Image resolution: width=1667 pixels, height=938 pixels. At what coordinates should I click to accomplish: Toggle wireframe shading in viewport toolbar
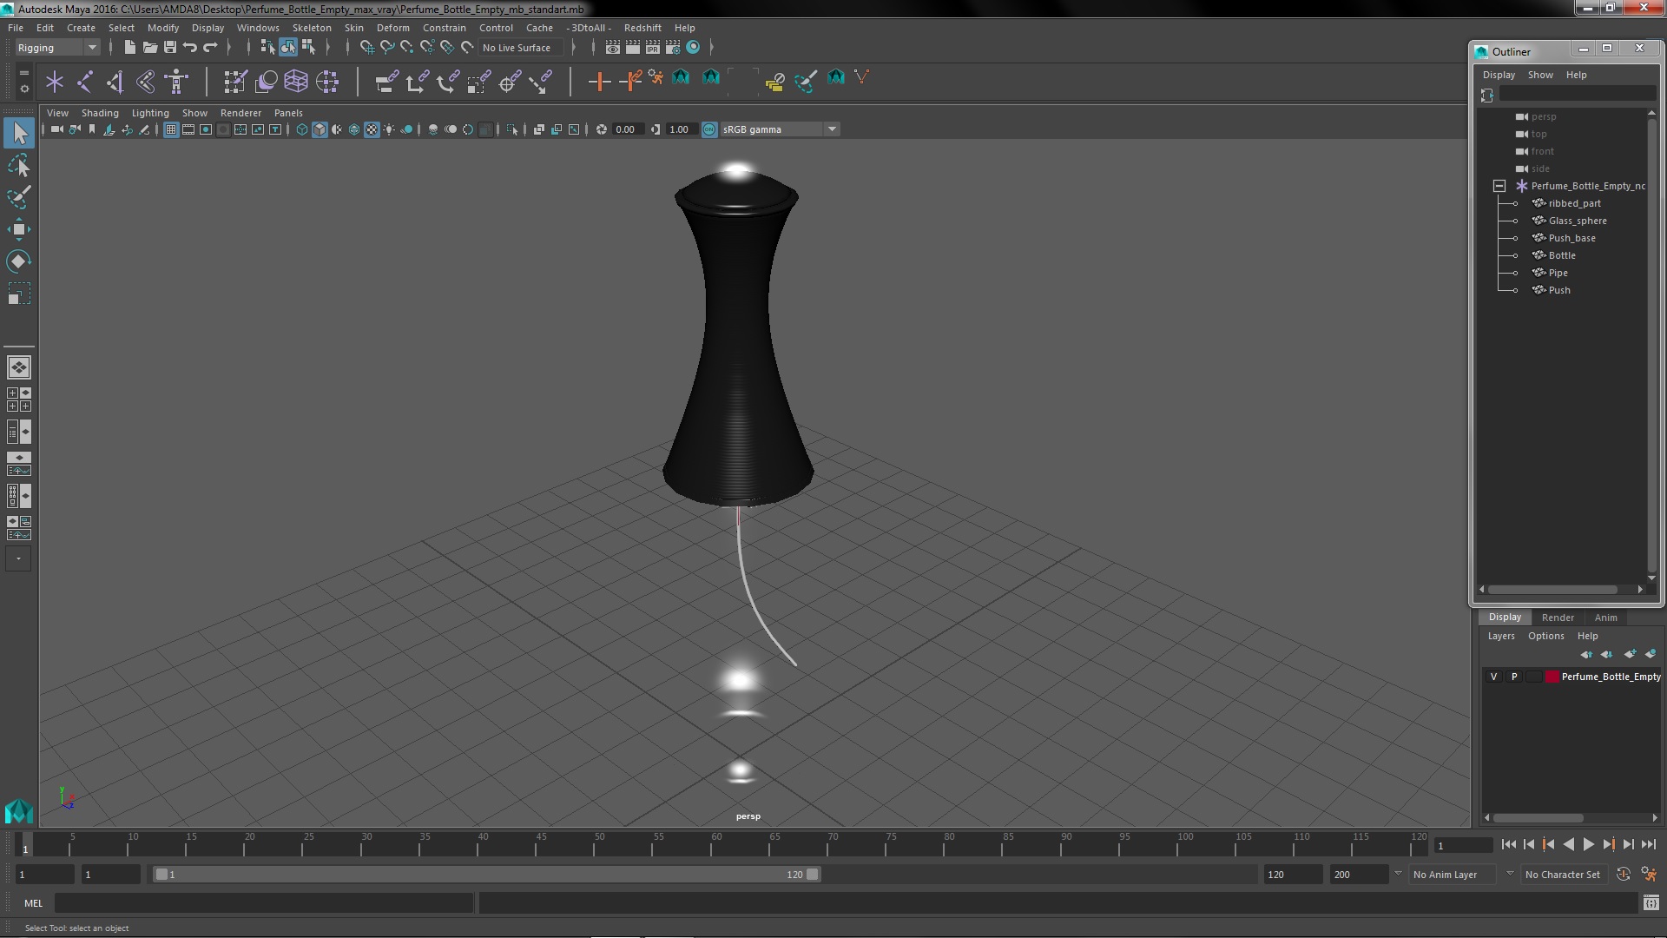pyautogui.click(x=302, y=129)
